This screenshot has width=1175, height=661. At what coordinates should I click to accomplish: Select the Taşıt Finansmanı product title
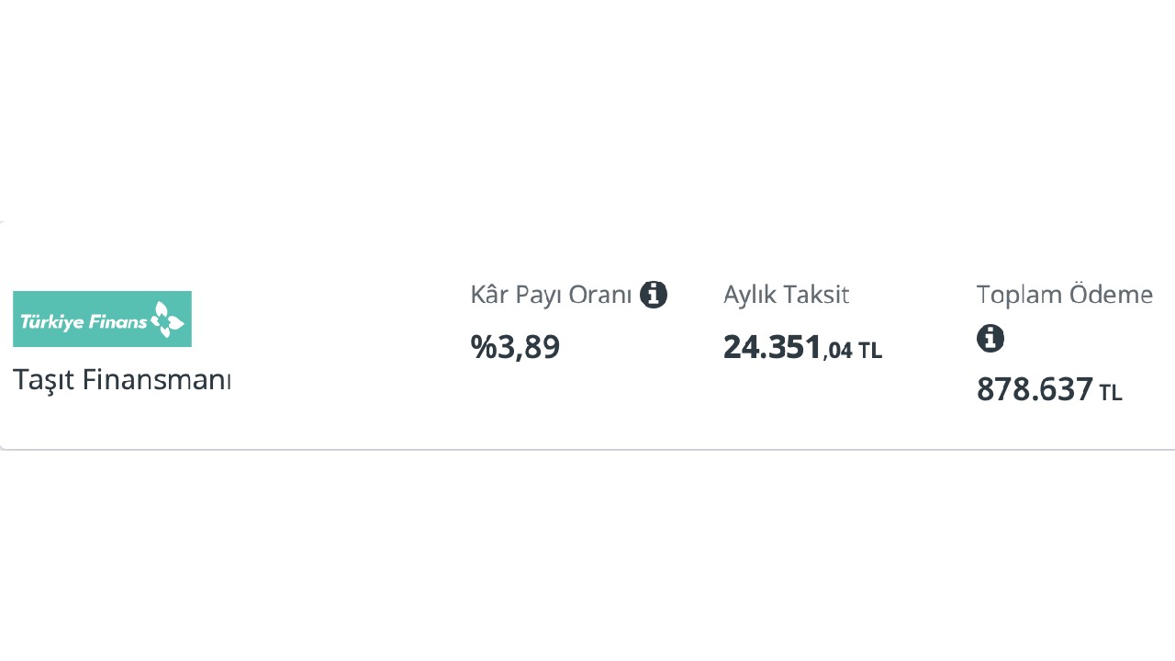pos(122,379)
